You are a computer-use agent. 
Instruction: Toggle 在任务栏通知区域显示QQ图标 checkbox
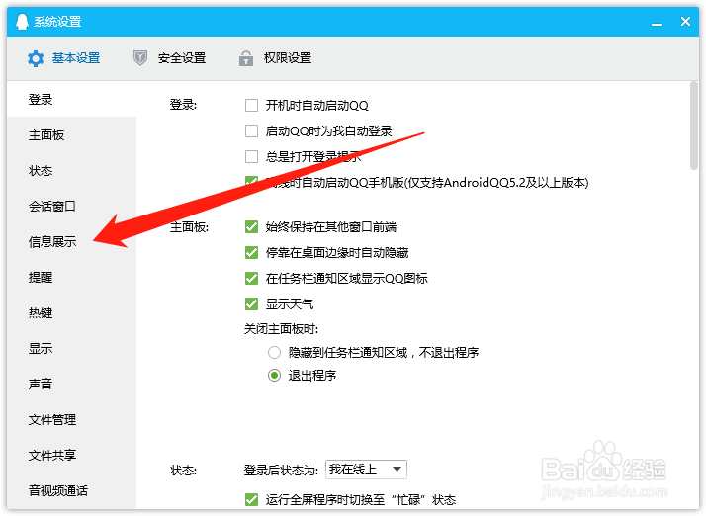(252, 278)
